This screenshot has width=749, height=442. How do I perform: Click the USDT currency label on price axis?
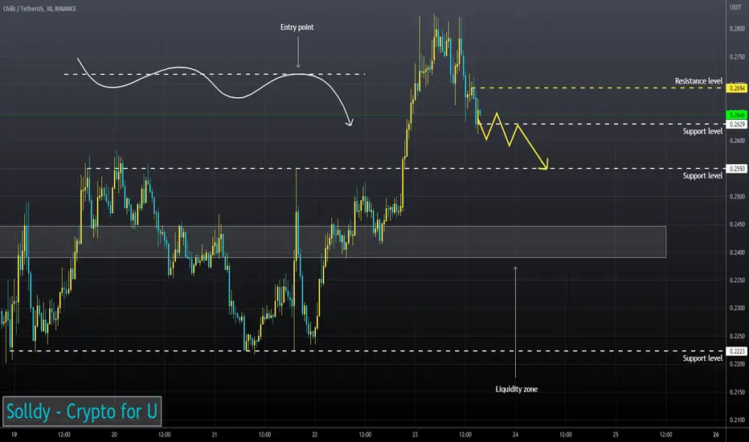click(735, 7)
